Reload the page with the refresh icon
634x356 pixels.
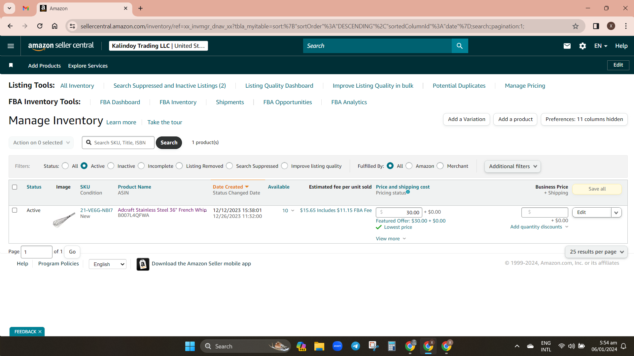[x=40, y=26]
